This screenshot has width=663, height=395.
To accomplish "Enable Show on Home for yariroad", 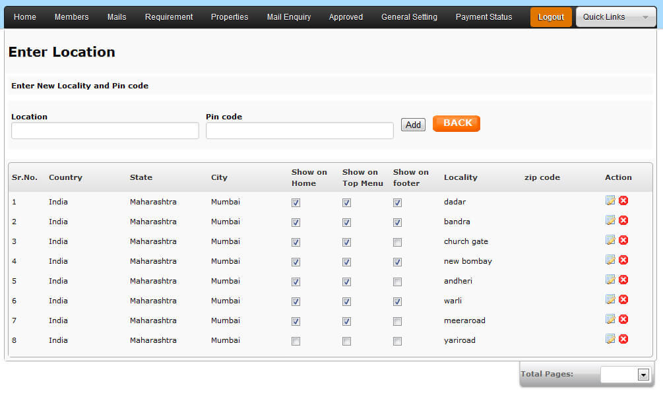I will [296, 342].
